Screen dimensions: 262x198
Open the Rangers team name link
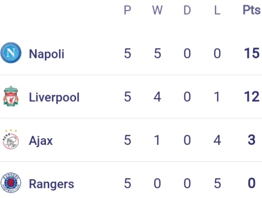tap(51, 184)
